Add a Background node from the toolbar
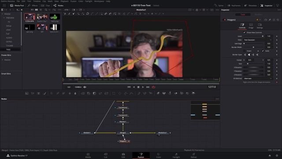This screenshot has width=282, height=159. 27,93
